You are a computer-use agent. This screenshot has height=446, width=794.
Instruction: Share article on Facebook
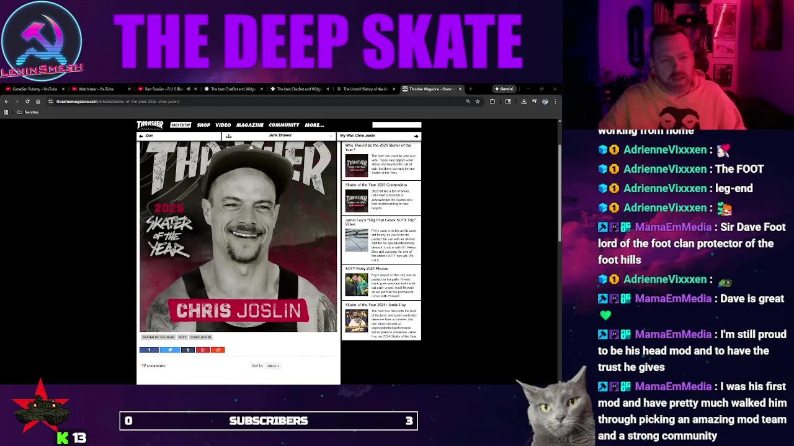tap(149, 350)
